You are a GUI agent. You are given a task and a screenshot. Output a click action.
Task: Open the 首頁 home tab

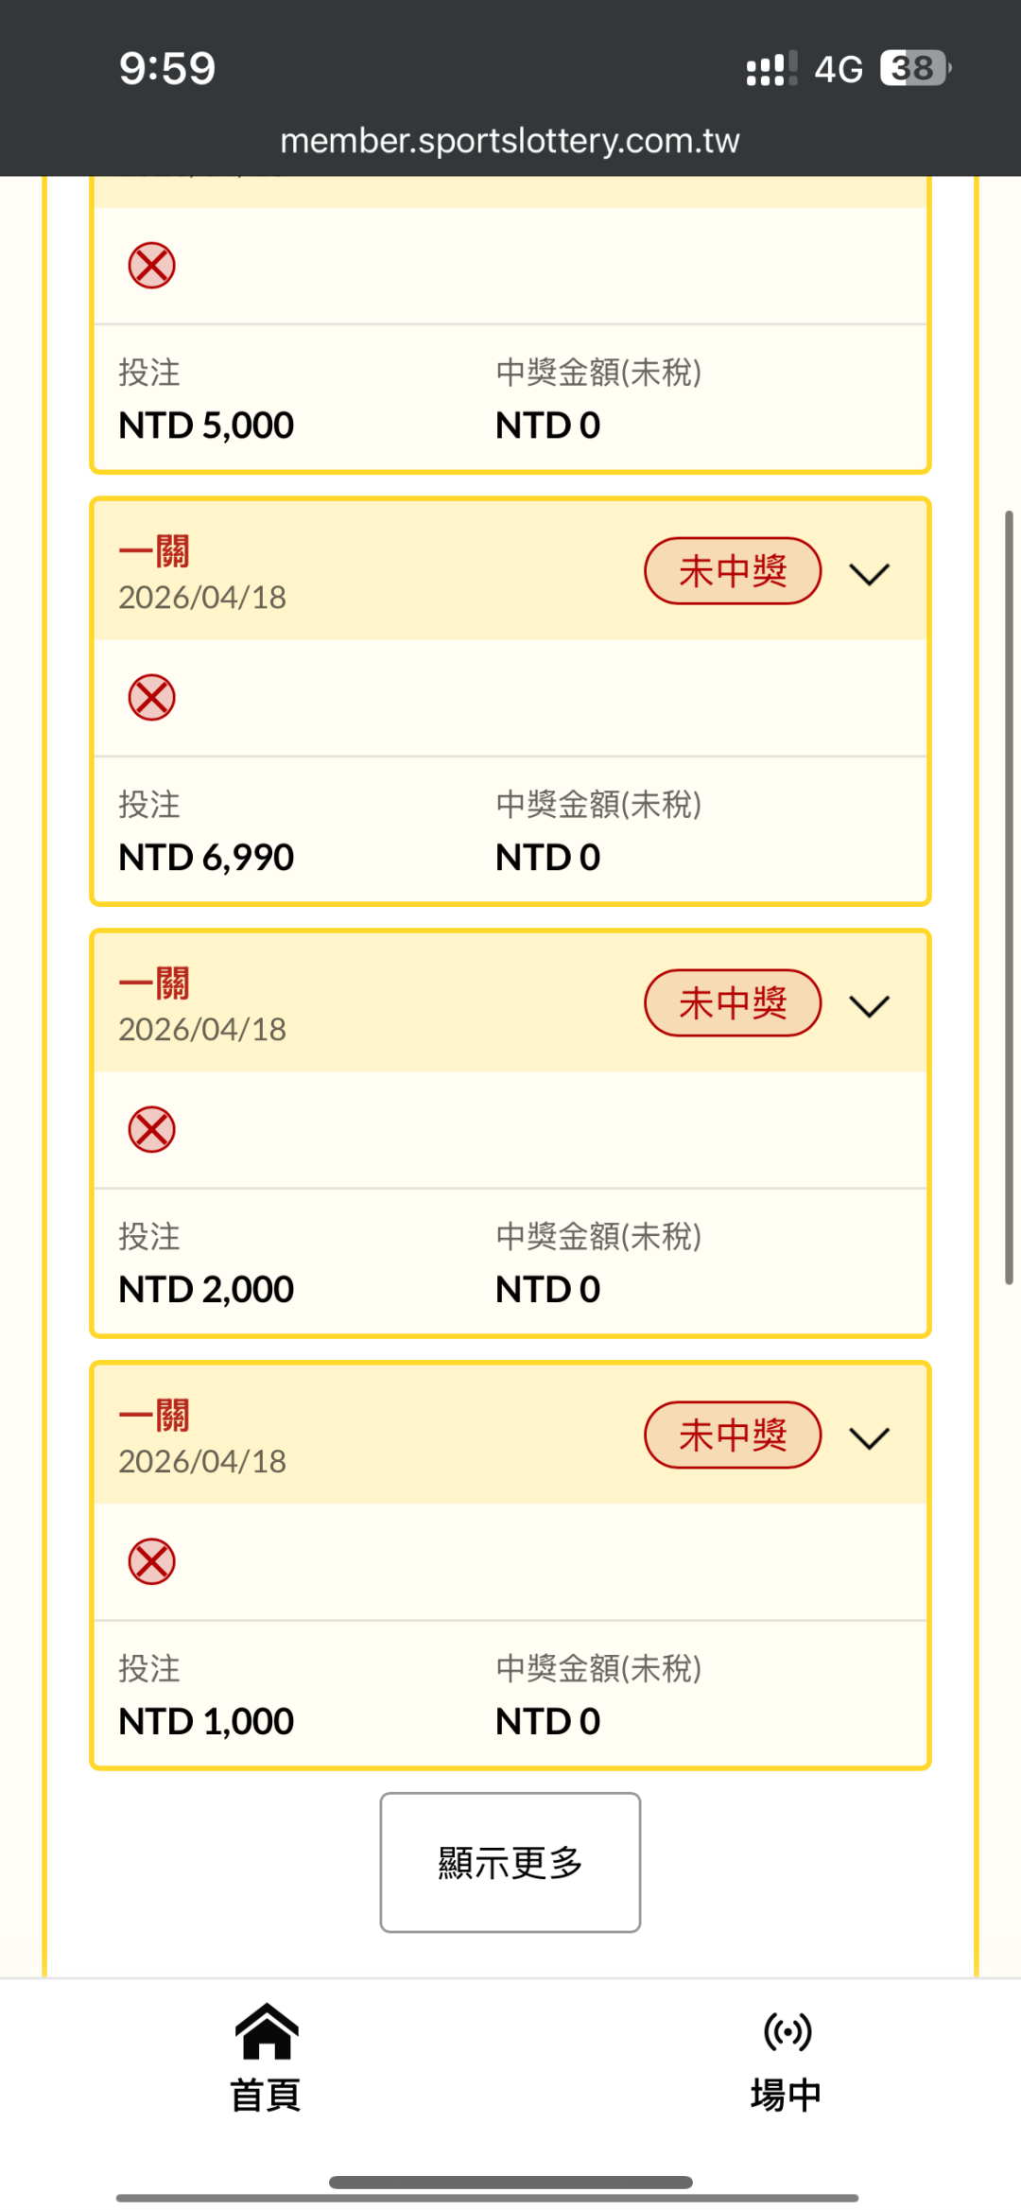(x=267, y=2095)
